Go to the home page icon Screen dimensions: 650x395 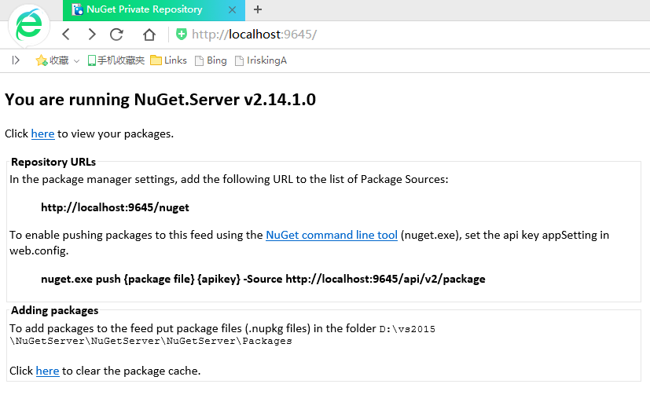[149, 35]
